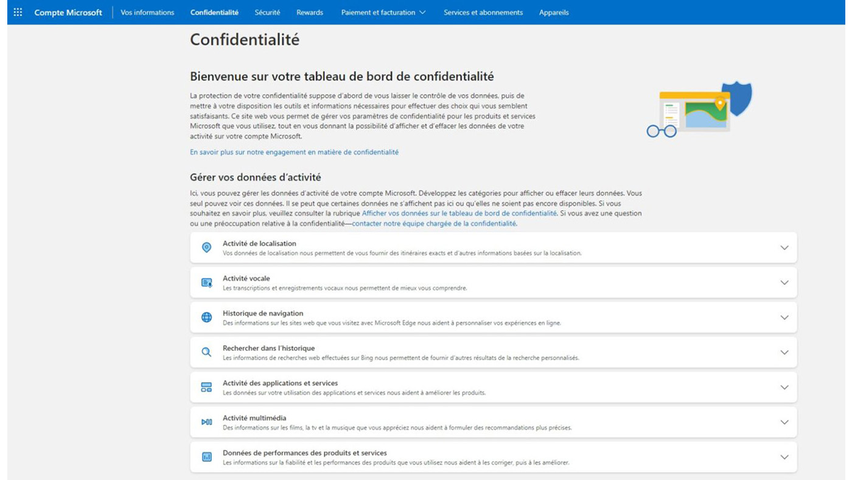
Task: Click the voice activity transcript icon
Action: (x=206, y=283)
